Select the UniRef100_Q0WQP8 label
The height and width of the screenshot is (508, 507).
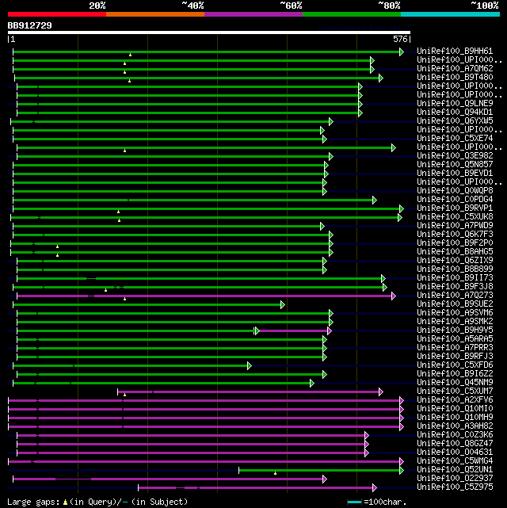(x=455, y=190)
